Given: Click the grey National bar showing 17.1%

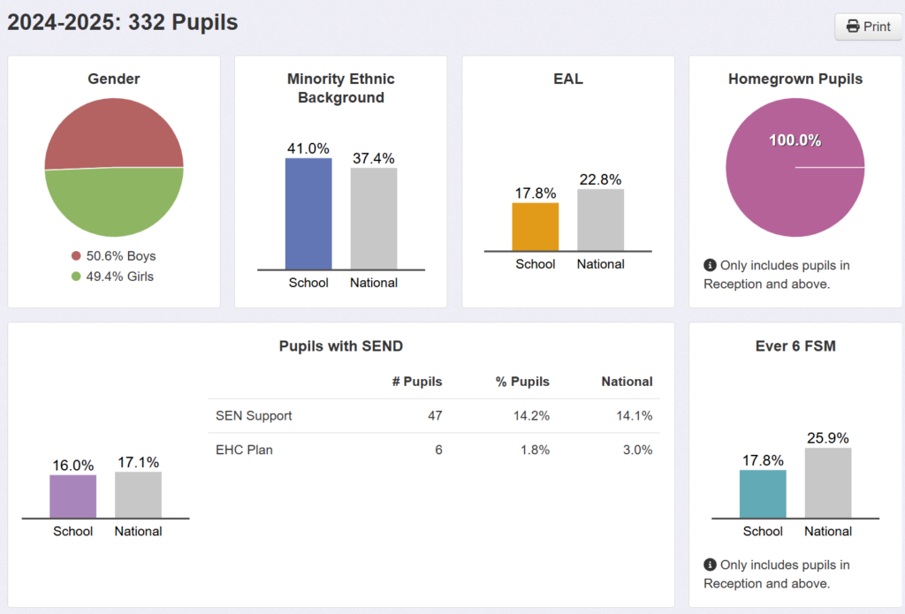Looking at the screenshot, I should click(x=138, y=495).
